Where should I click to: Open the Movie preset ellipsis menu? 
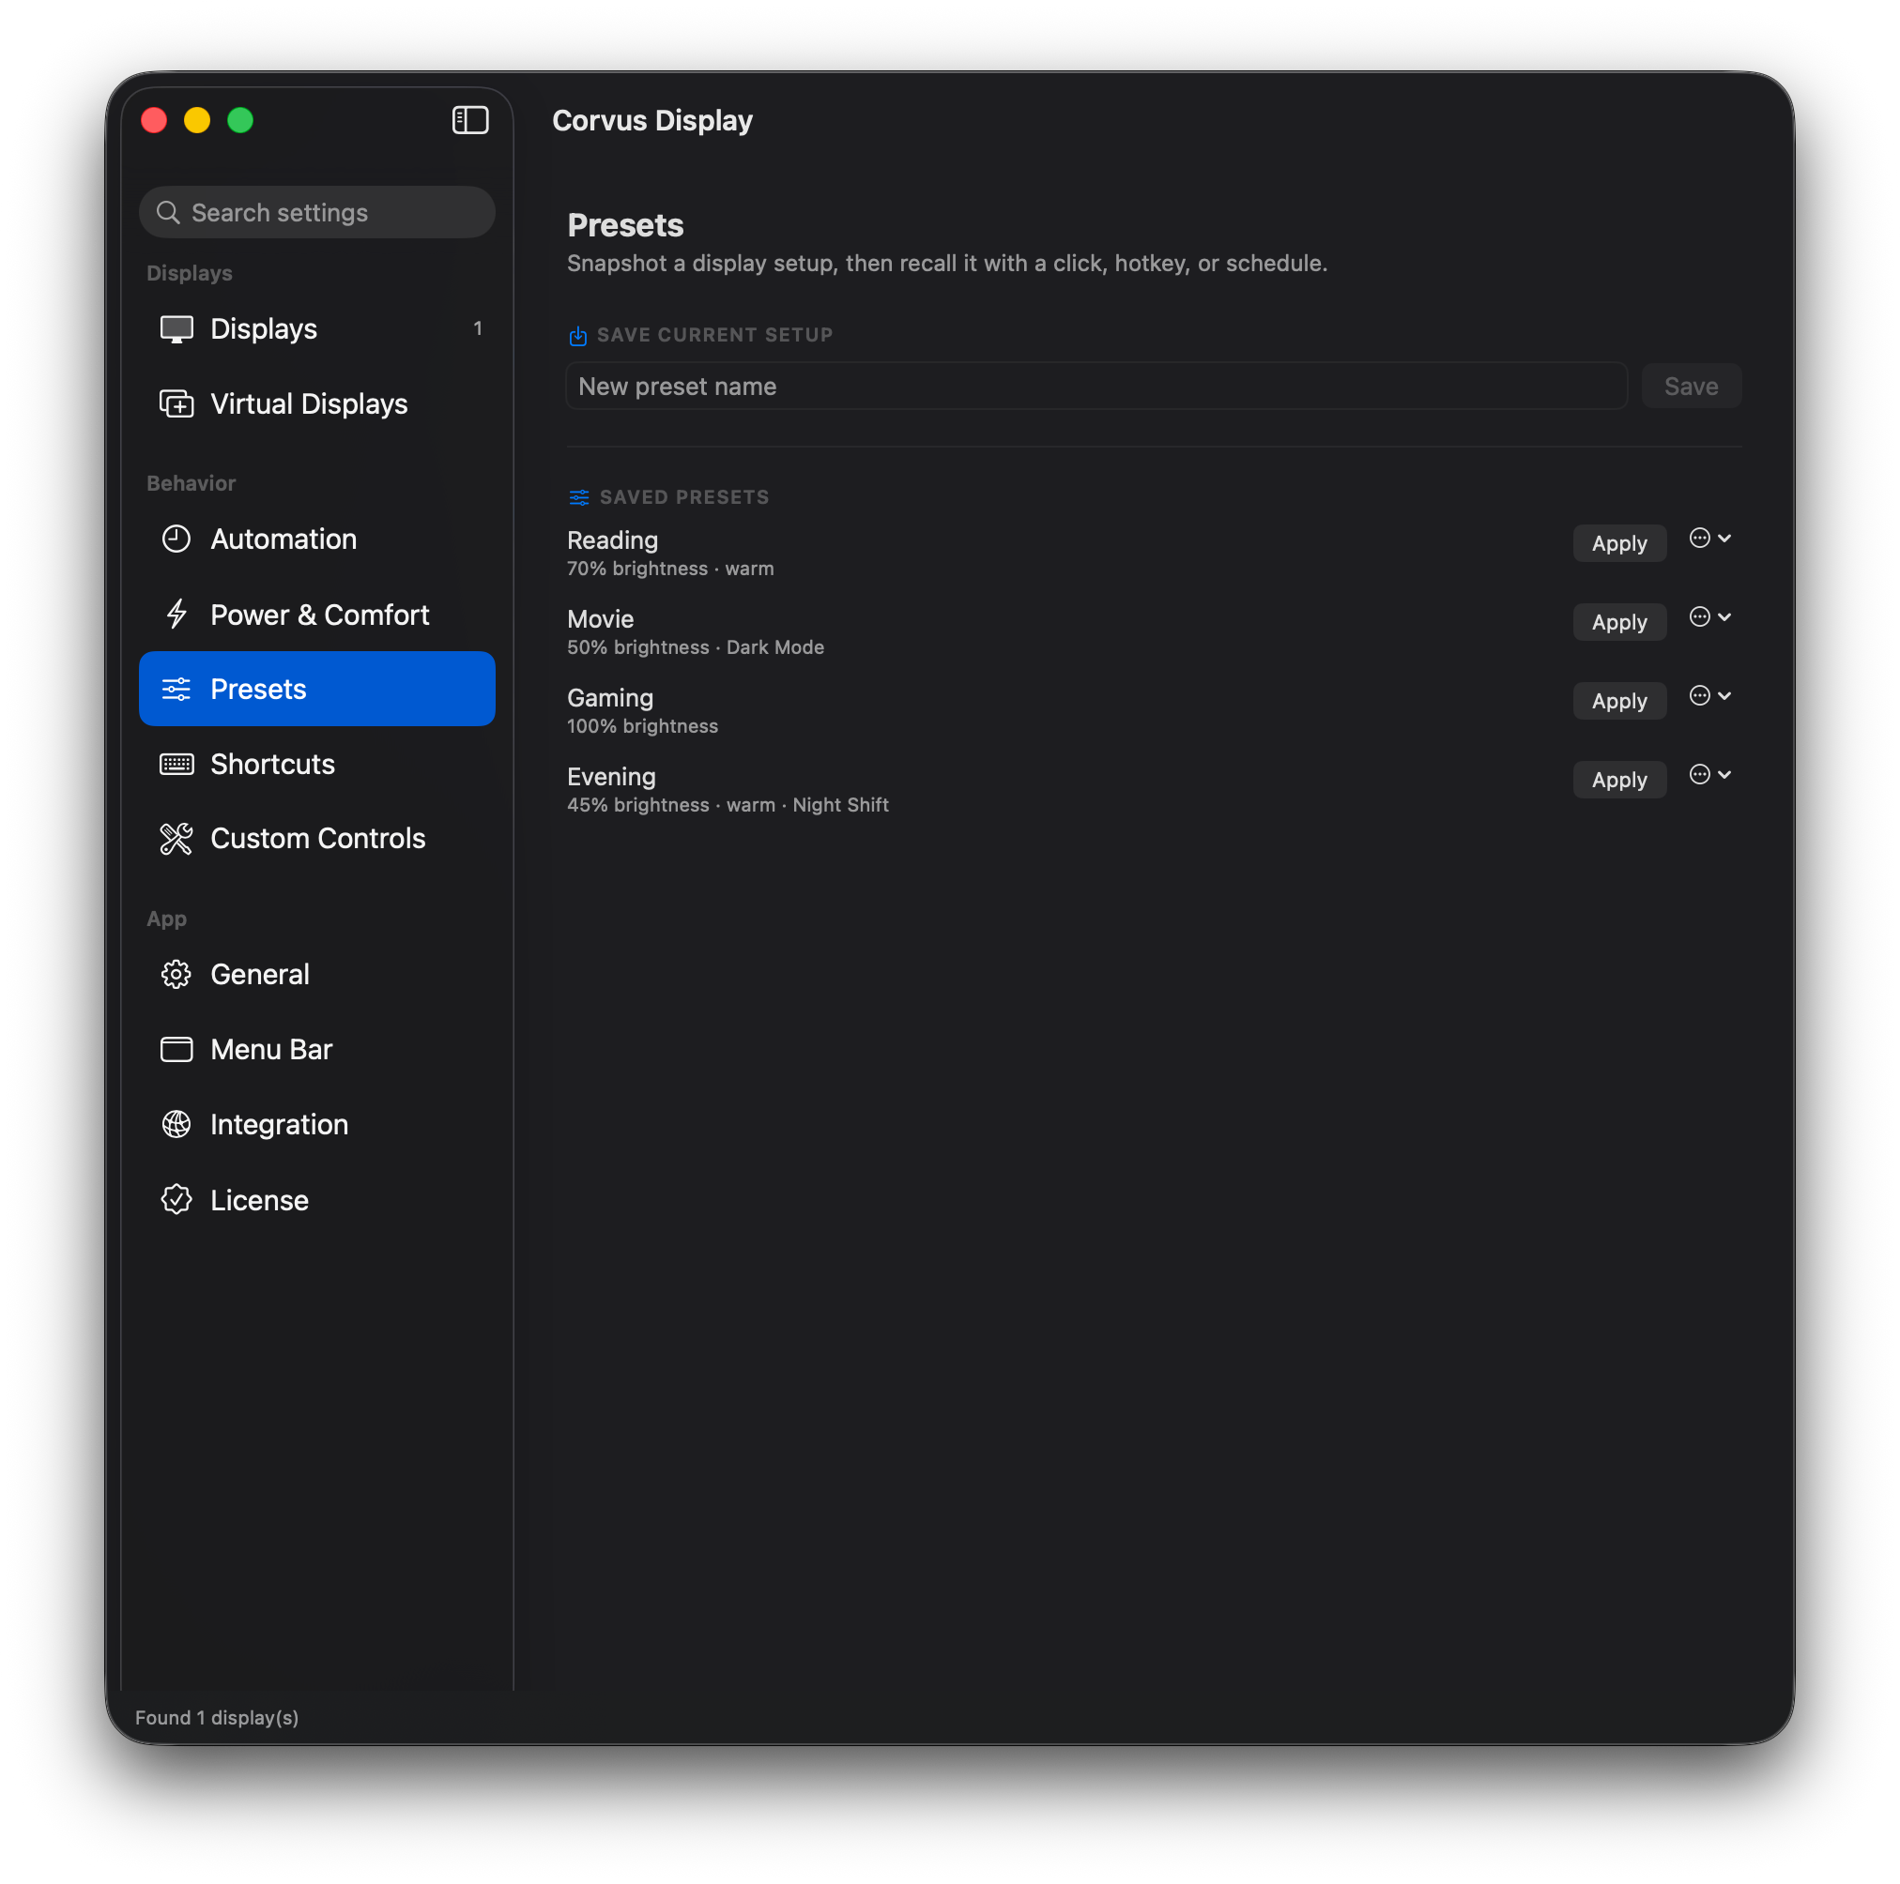1710,617
